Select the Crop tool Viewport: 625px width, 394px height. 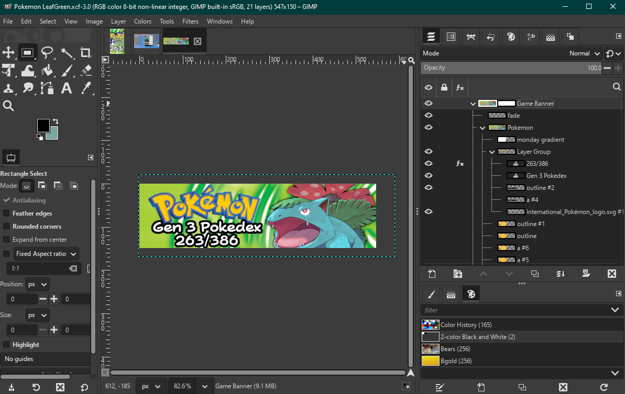coord(86,52)
